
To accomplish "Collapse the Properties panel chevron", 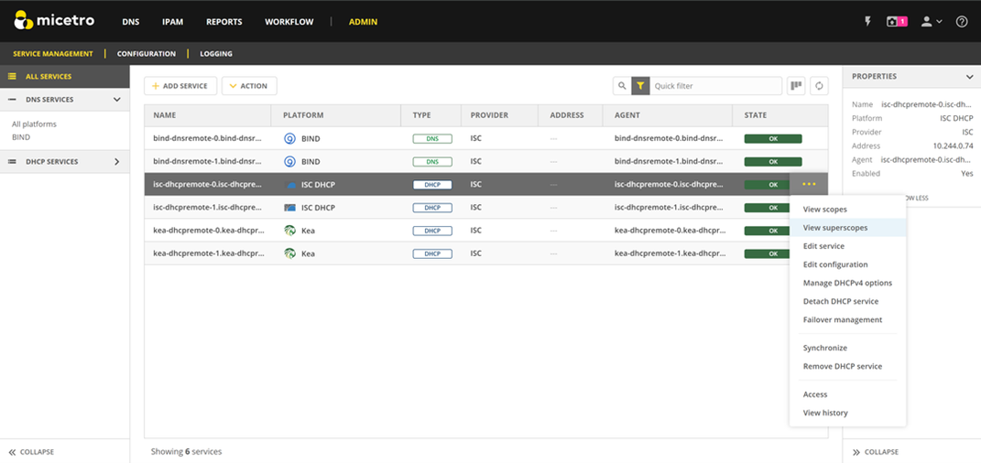I will [969, 77].
